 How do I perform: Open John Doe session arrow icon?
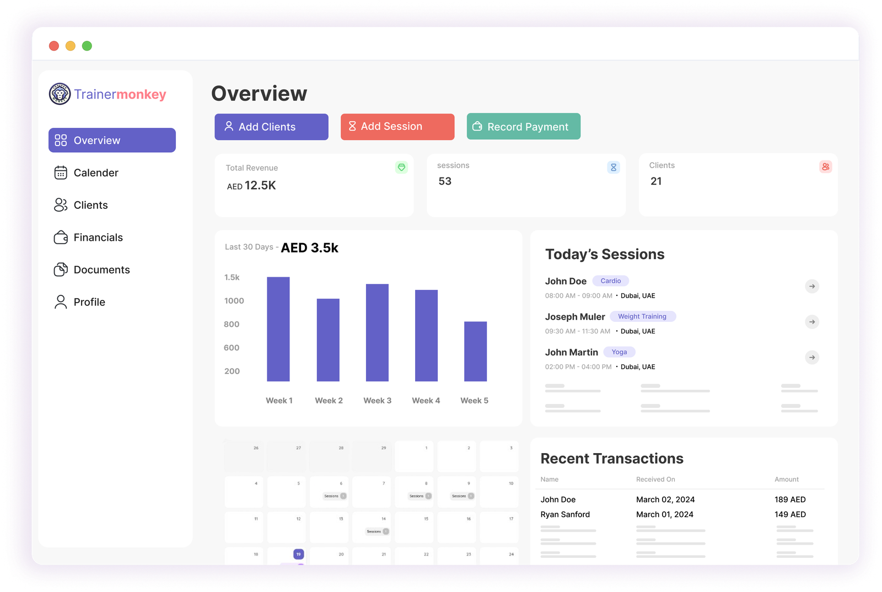tap(812, 286)
